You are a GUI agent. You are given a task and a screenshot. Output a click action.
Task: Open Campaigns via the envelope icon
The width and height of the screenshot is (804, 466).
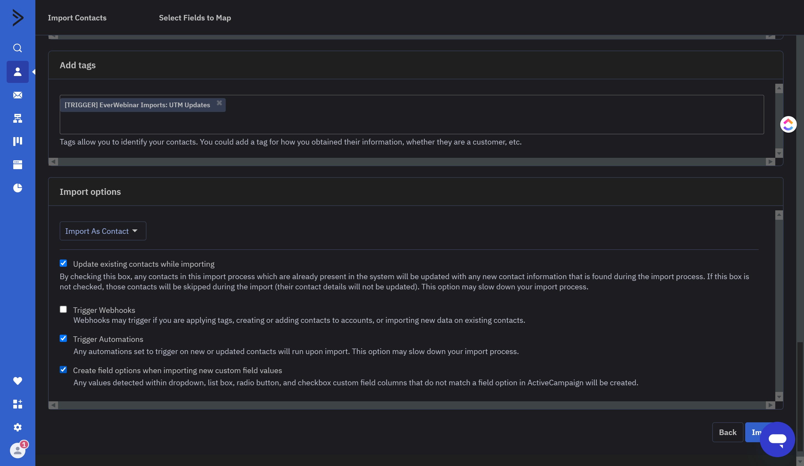click(x=18, y=95)
